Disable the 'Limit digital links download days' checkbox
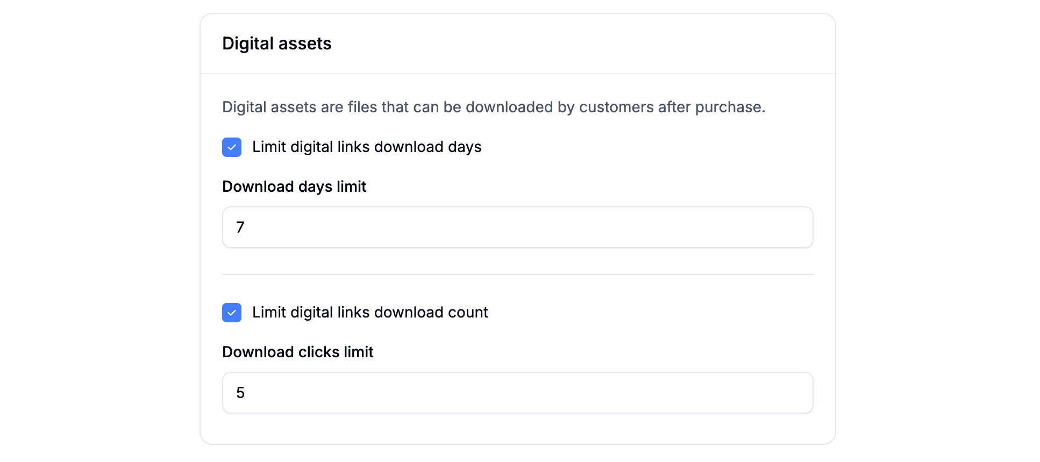This screenshot has width=1040, height=462. 231,147
